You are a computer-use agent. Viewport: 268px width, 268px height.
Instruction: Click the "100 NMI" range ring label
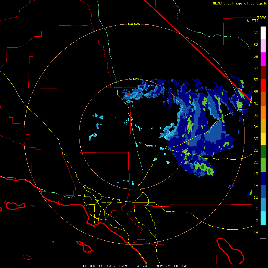pos(134,24)
